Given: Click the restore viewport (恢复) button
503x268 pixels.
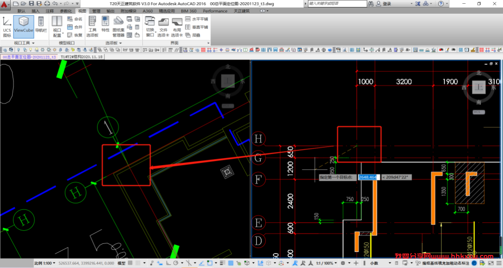Looking at the screenshot, I should click(75, 35).
